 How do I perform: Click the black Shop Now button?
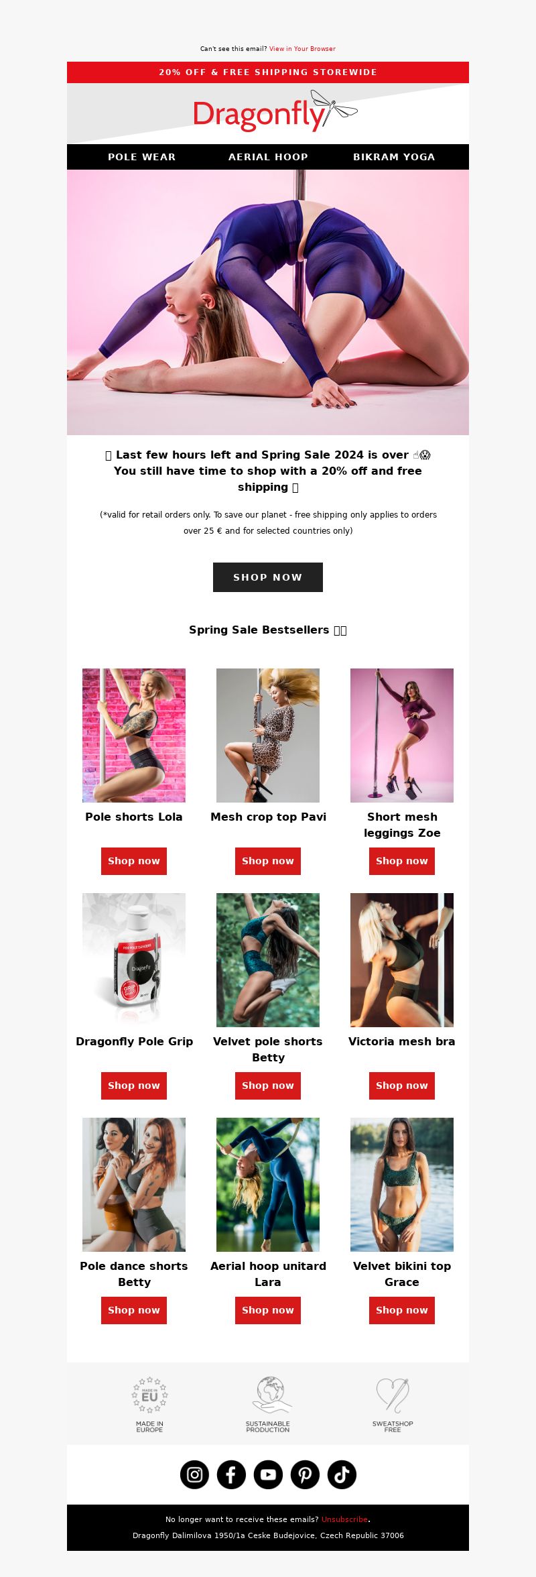tap(268, 577)
